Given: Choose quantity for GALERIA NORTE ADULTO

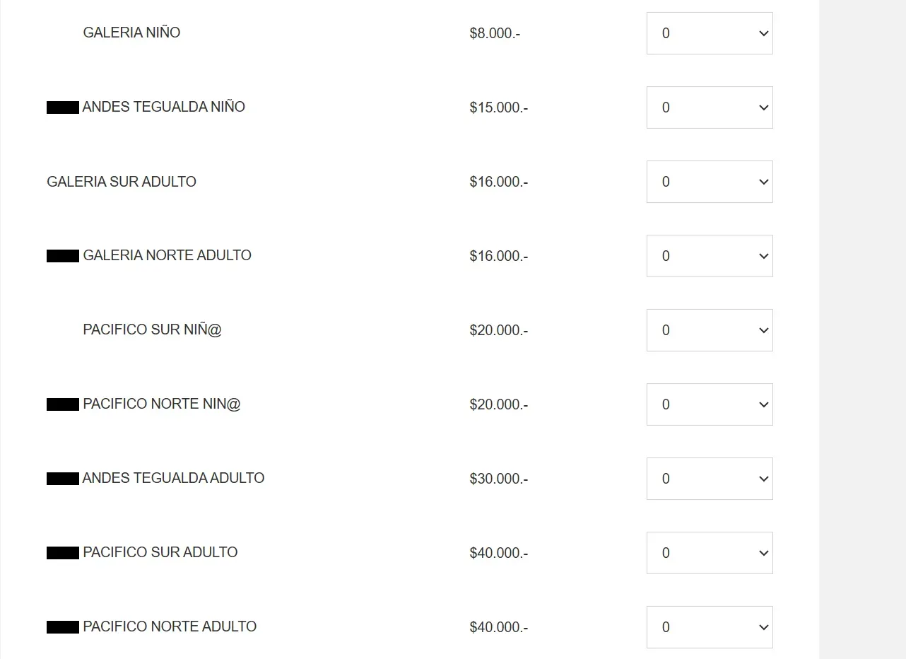Looking at the screenshot, I should 709,256.
